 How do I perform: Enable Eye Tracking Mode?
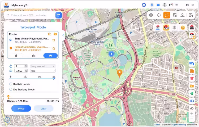pos(11,89)
